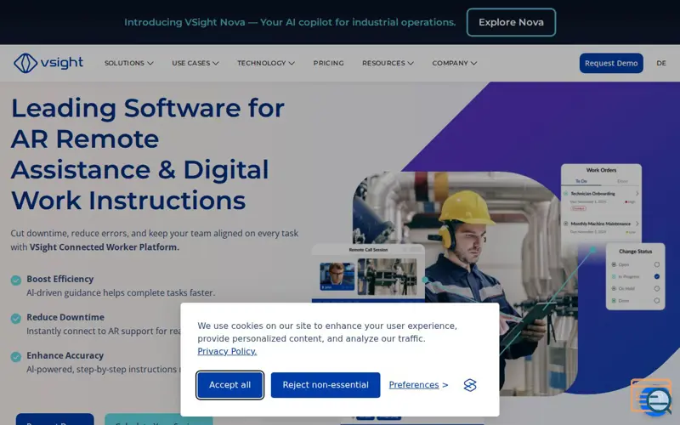Click the 'Introducing VSight Nova' banner text

(x=290, y=22)
